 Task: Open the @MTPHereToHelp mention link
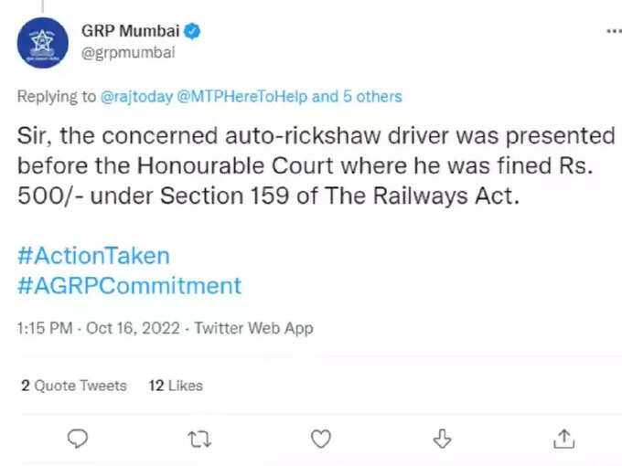pyautogui.click(x=242, y=97)
